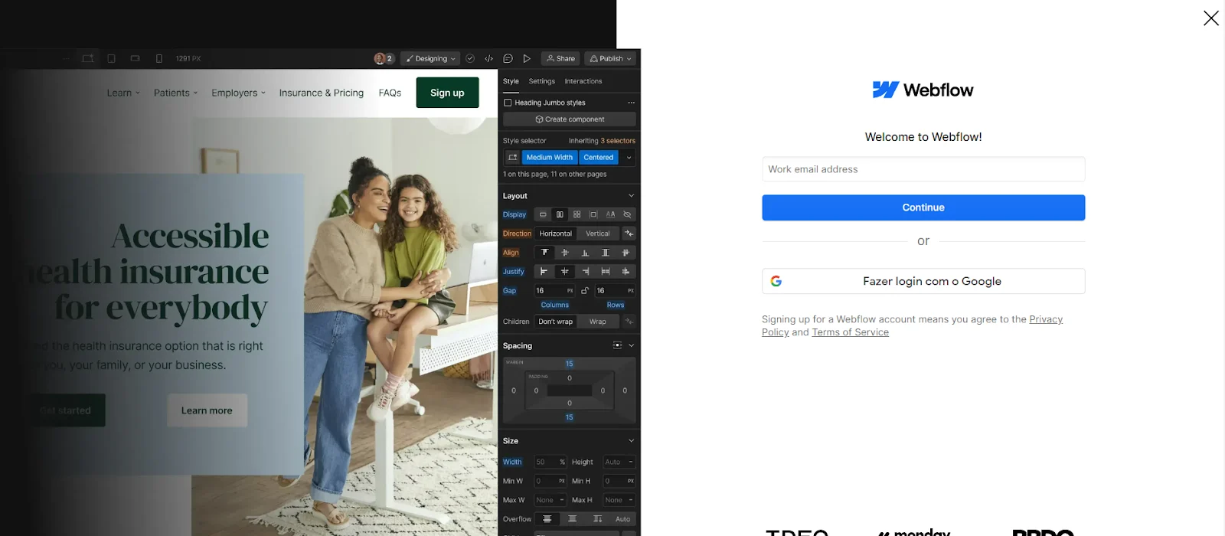
Task: Click the collaborator avatar in toolbar
Action: click(x=379, y=58)
